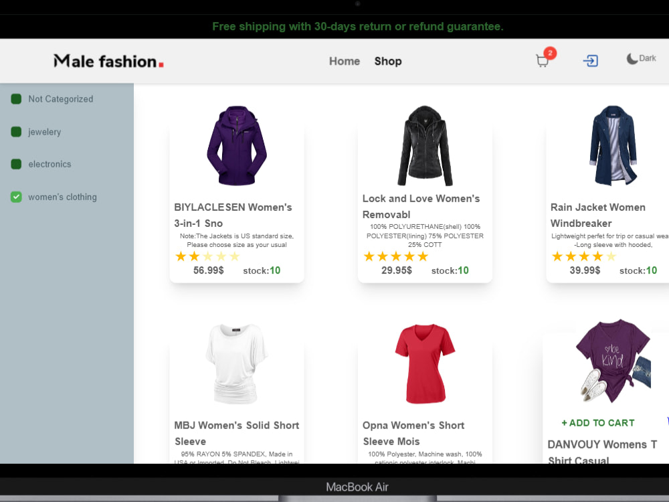This screenshot has height=502, width=669.
Task: Click the BIYLACLESEN US standard size note
Action: [x=237, y=240]
